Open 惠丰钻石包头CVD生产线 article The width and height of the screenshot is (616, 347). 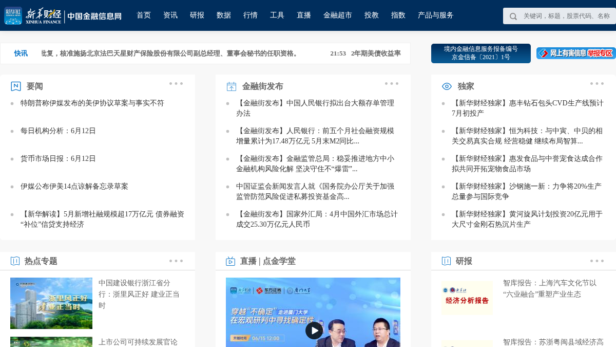pos(528,108)
